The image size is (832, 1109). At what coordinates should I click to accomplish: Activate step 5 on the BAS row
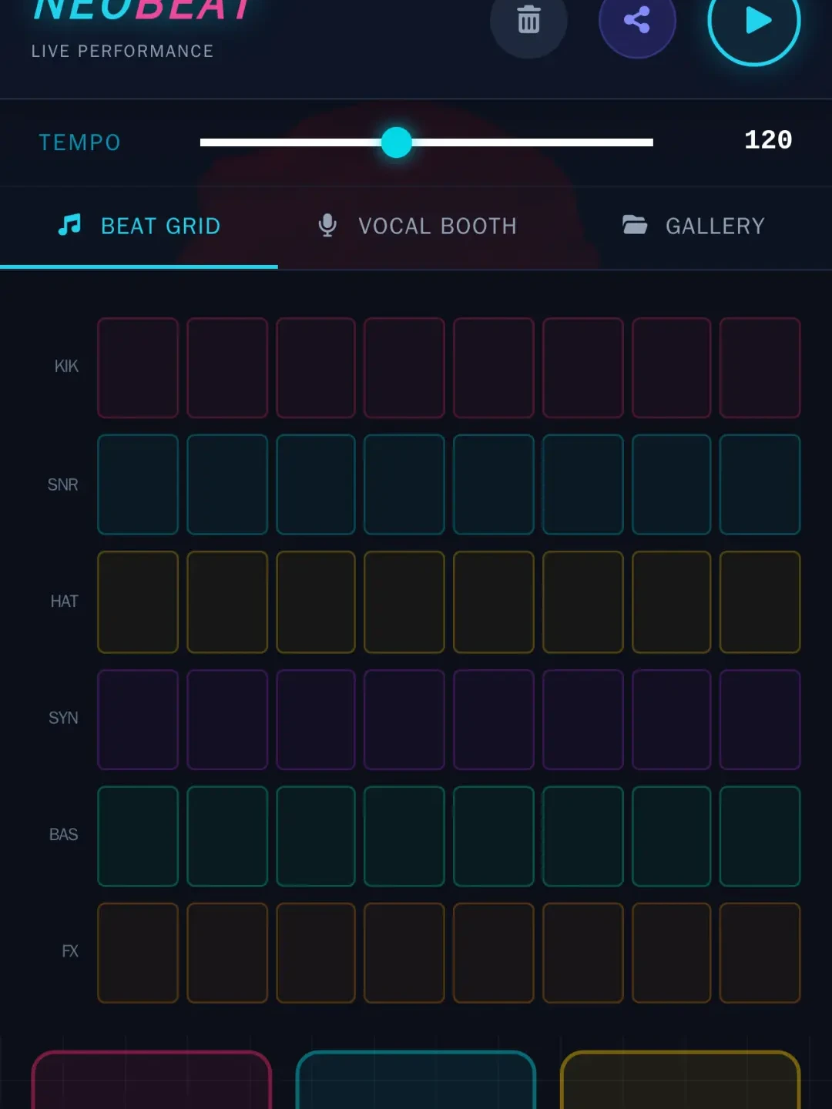[494, 836]
